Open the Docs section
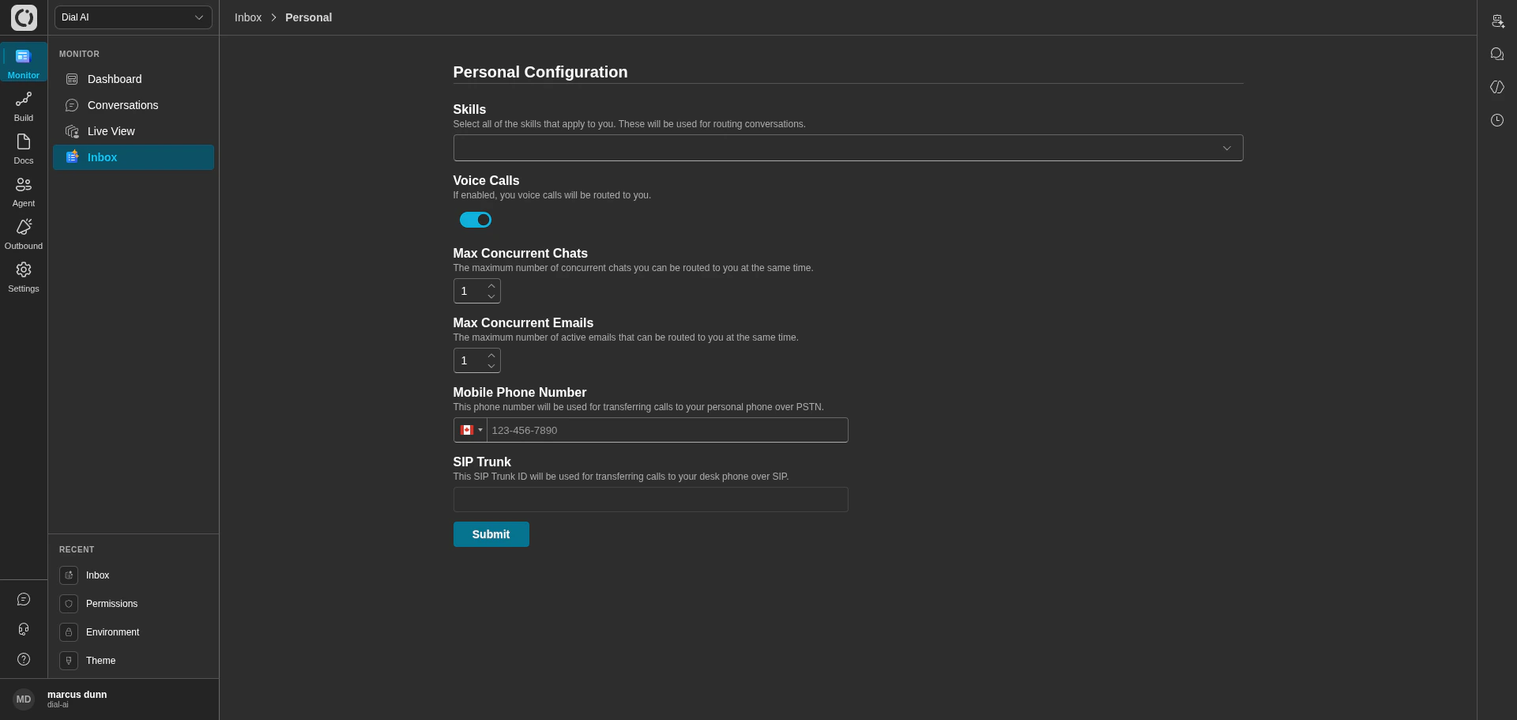Image resolution: width=1517 pixels, height=720 pixels. pos(24,149)
